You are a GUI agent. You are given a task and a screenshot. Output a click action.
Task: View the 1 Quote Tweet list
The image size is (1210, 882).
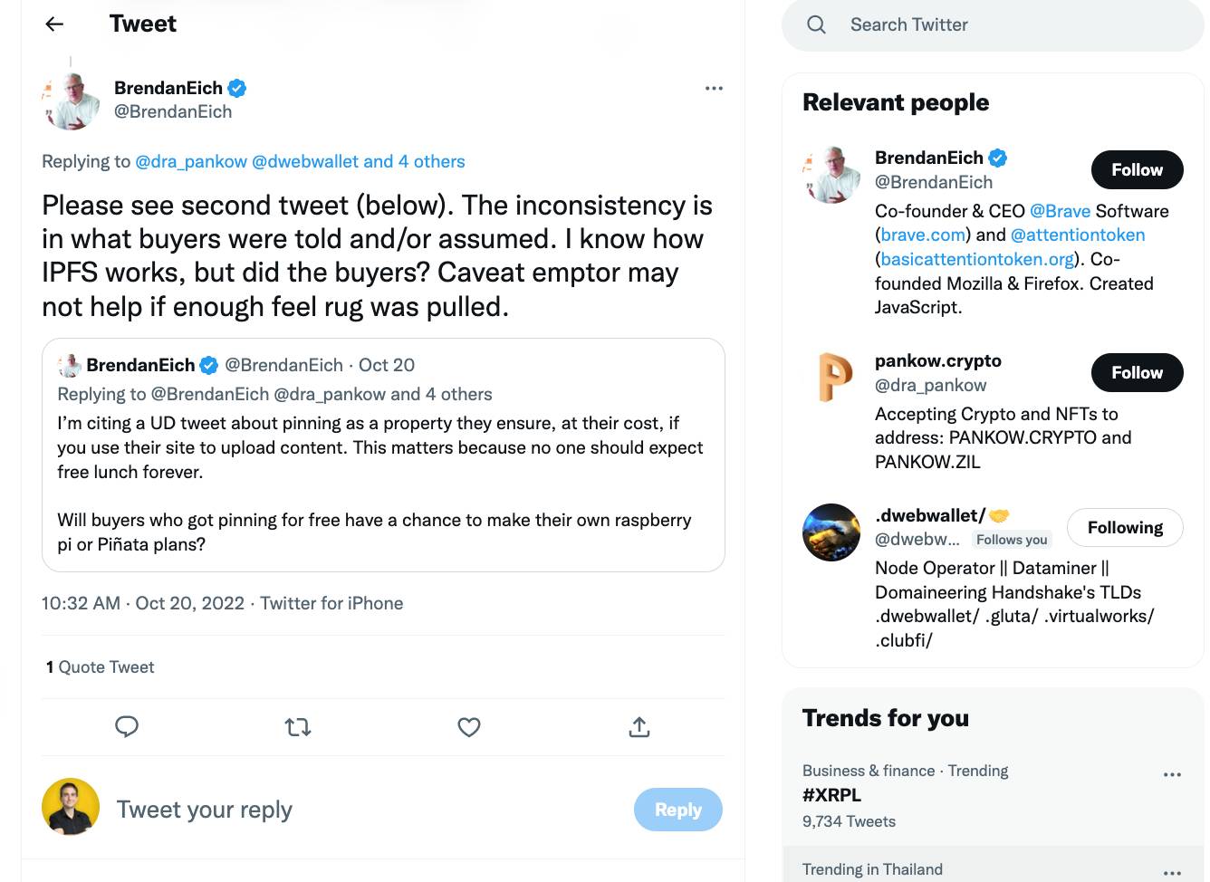pos(100,666)
